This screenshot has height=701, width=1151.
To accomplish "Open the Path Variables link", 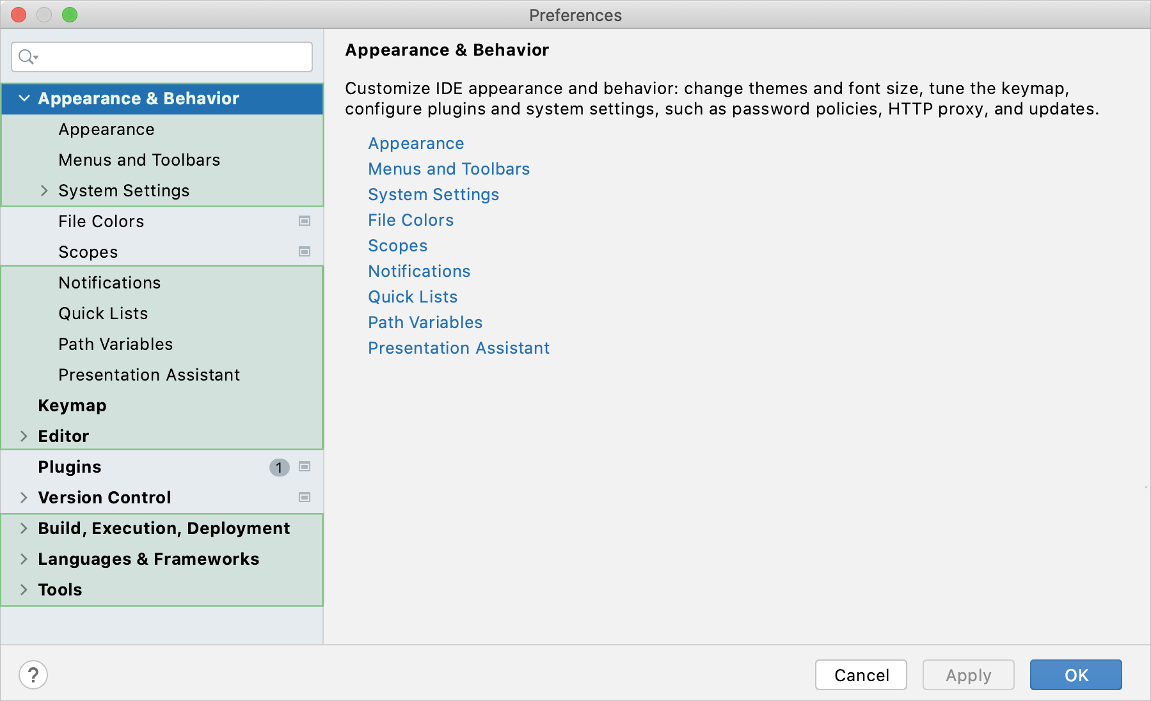I will coord(425,322).
